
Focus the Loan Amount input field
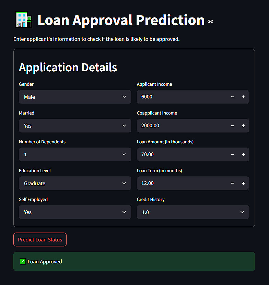pos(182,155)
